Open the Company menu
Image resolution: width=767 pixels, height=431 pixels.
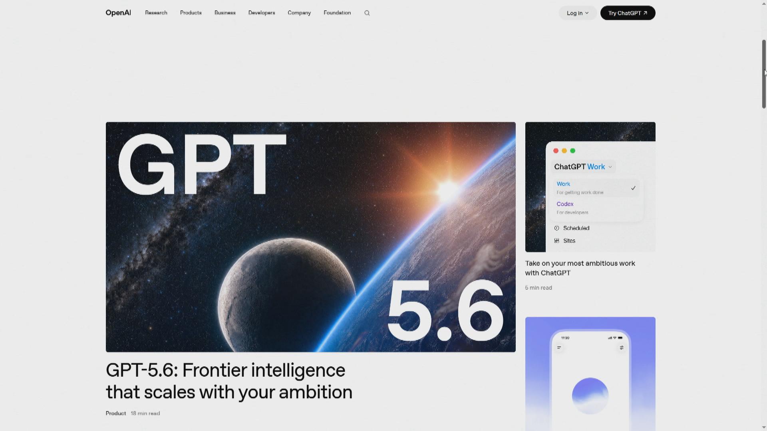[299, 13]
